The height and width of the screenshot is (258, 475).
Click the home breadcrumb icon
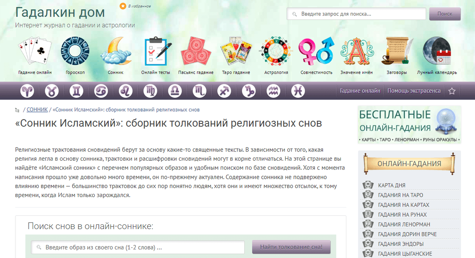17,110
